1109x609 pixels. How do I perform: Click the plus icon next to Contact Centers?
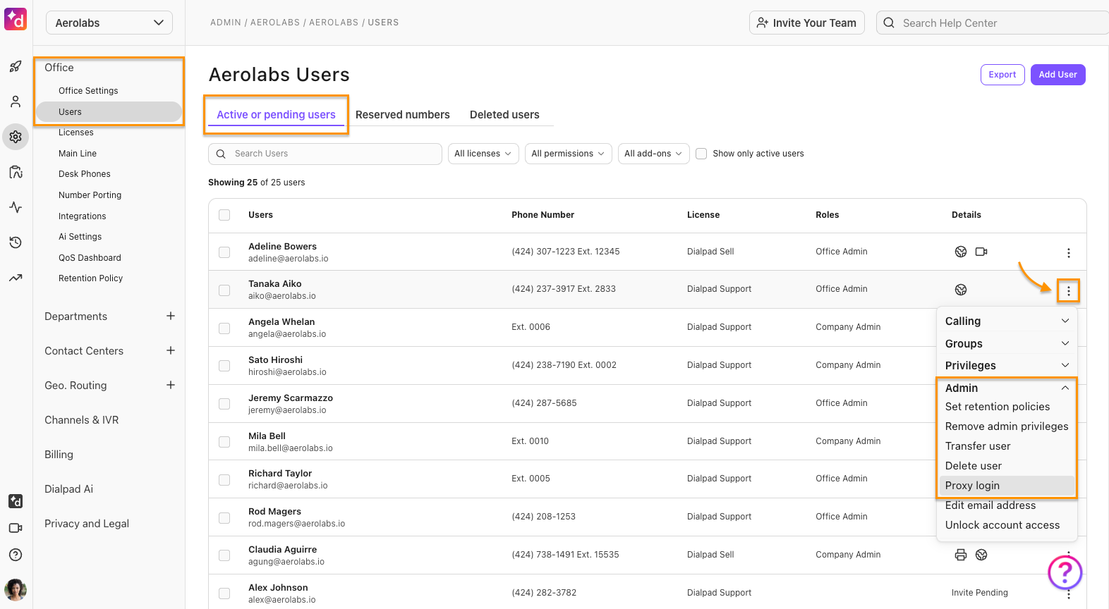[171, 350]
